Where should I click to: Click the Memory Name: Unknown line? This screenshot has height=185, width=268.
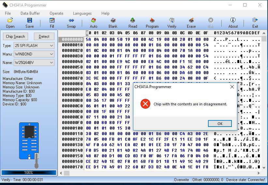click(22, 83)
